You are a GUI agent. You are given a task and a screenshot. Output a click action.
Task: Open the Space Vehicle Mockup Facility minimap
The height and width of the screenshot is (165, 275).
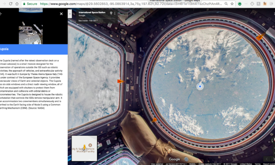84,148
